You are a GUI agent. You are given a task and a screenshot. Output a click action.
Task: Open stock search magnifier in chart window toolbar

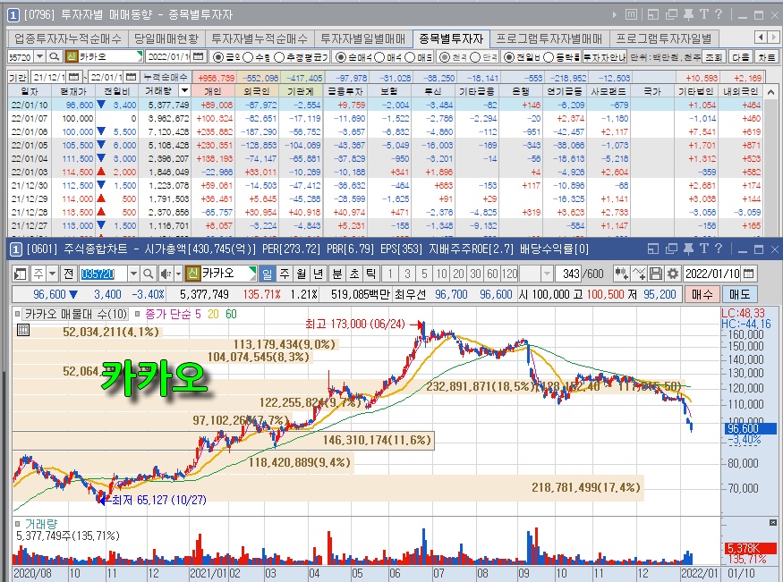tap(148, 274)
